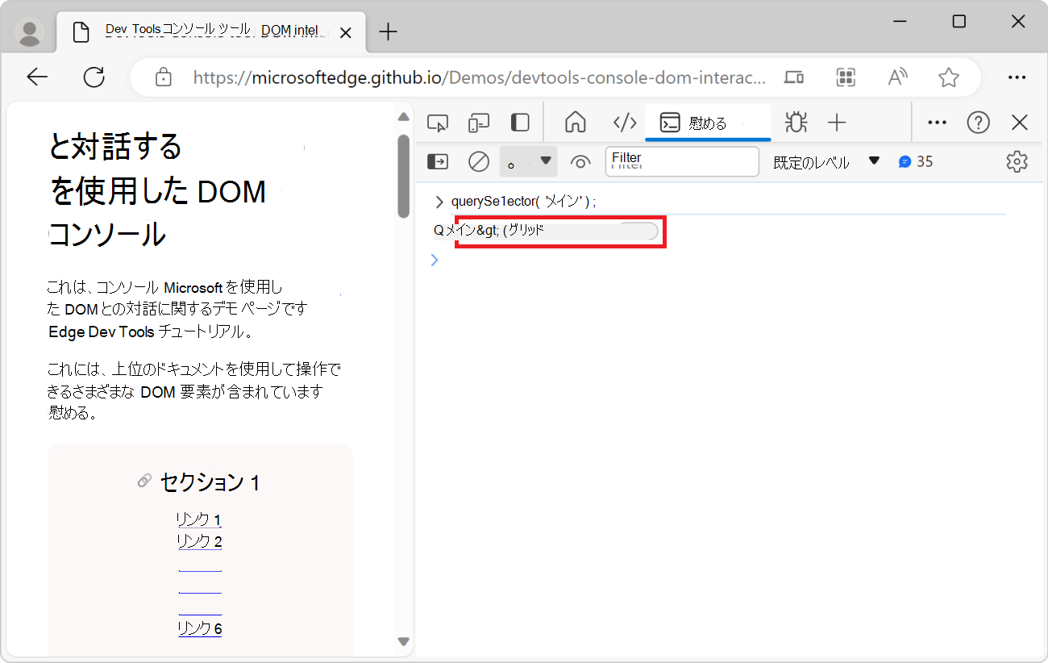This screenshot has height=663, width=1048.
Task: Open the DevTools dock side panel toggle
Action: point(520,122)
